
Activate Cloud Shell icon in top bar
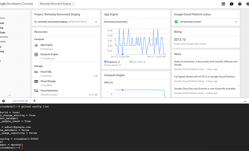(x=223, y=4)
